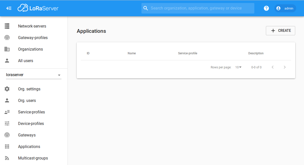
Task: Collapse the sidebar with the arrow icon
Action: coord(9,8)
